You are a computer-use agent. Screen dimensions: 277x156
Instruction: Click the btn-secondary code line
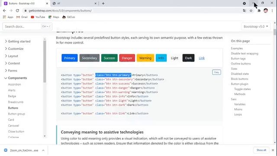pyautogui.click(x=113, y=79)
